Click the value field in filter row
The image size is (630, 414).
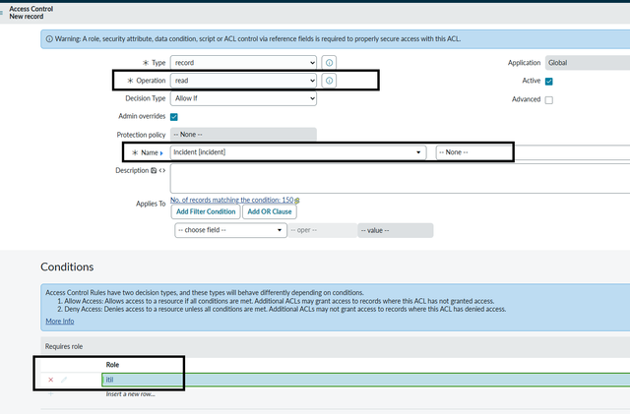396,230
